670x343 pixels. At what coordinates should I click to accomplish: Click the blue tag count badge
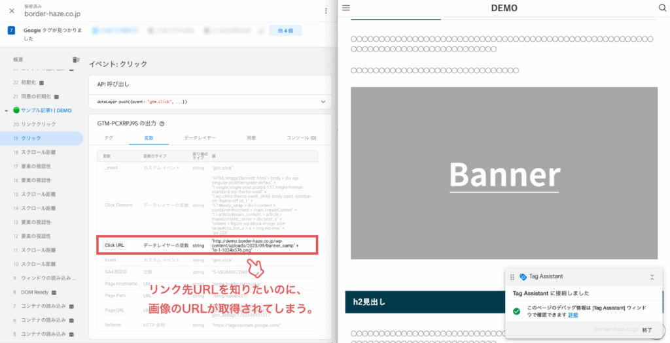12,31
